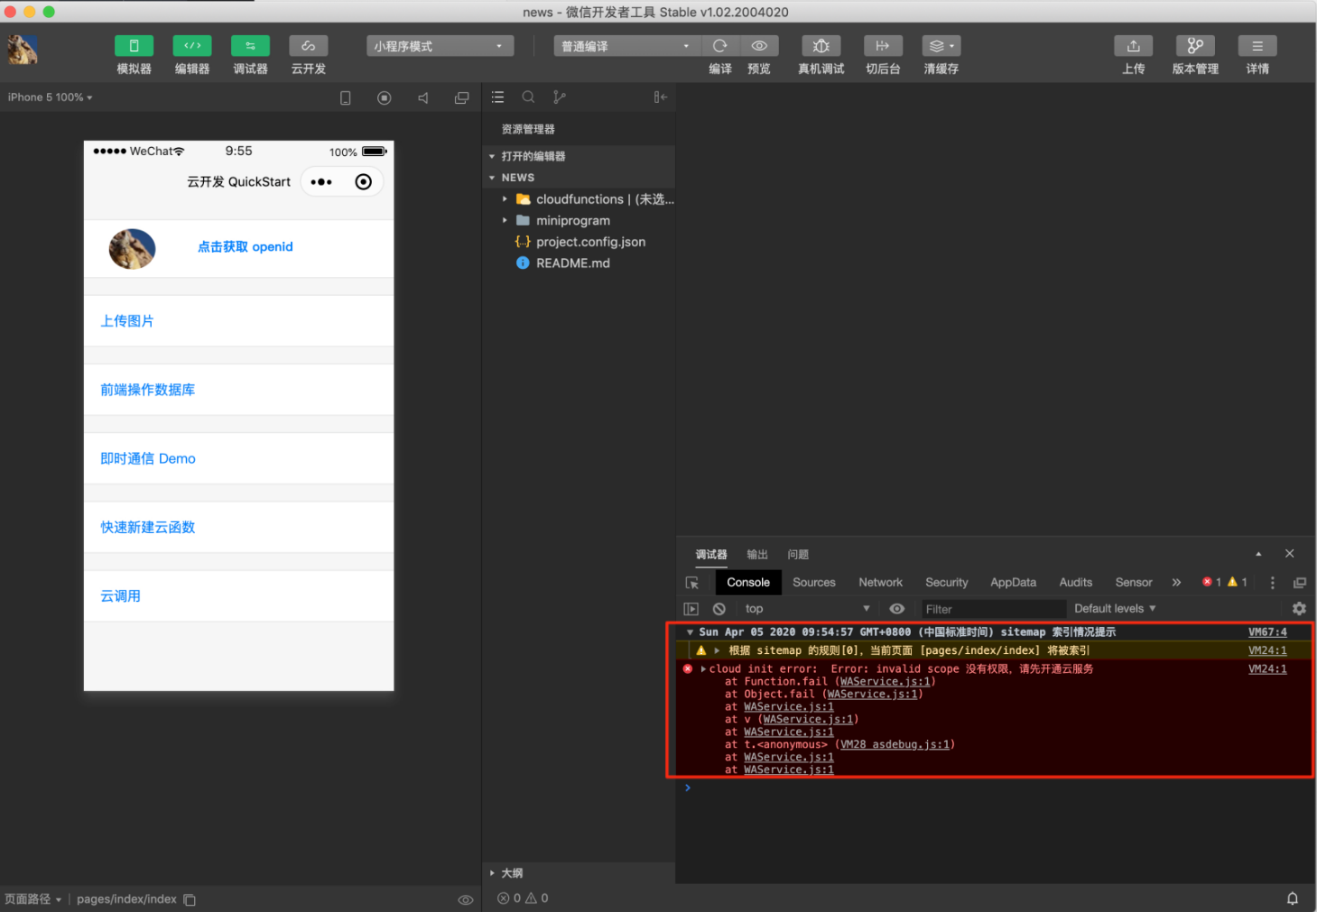Toggle the console live expression eye icon
This screenshot has height=912, width=1317.
(x=896, y=609)
